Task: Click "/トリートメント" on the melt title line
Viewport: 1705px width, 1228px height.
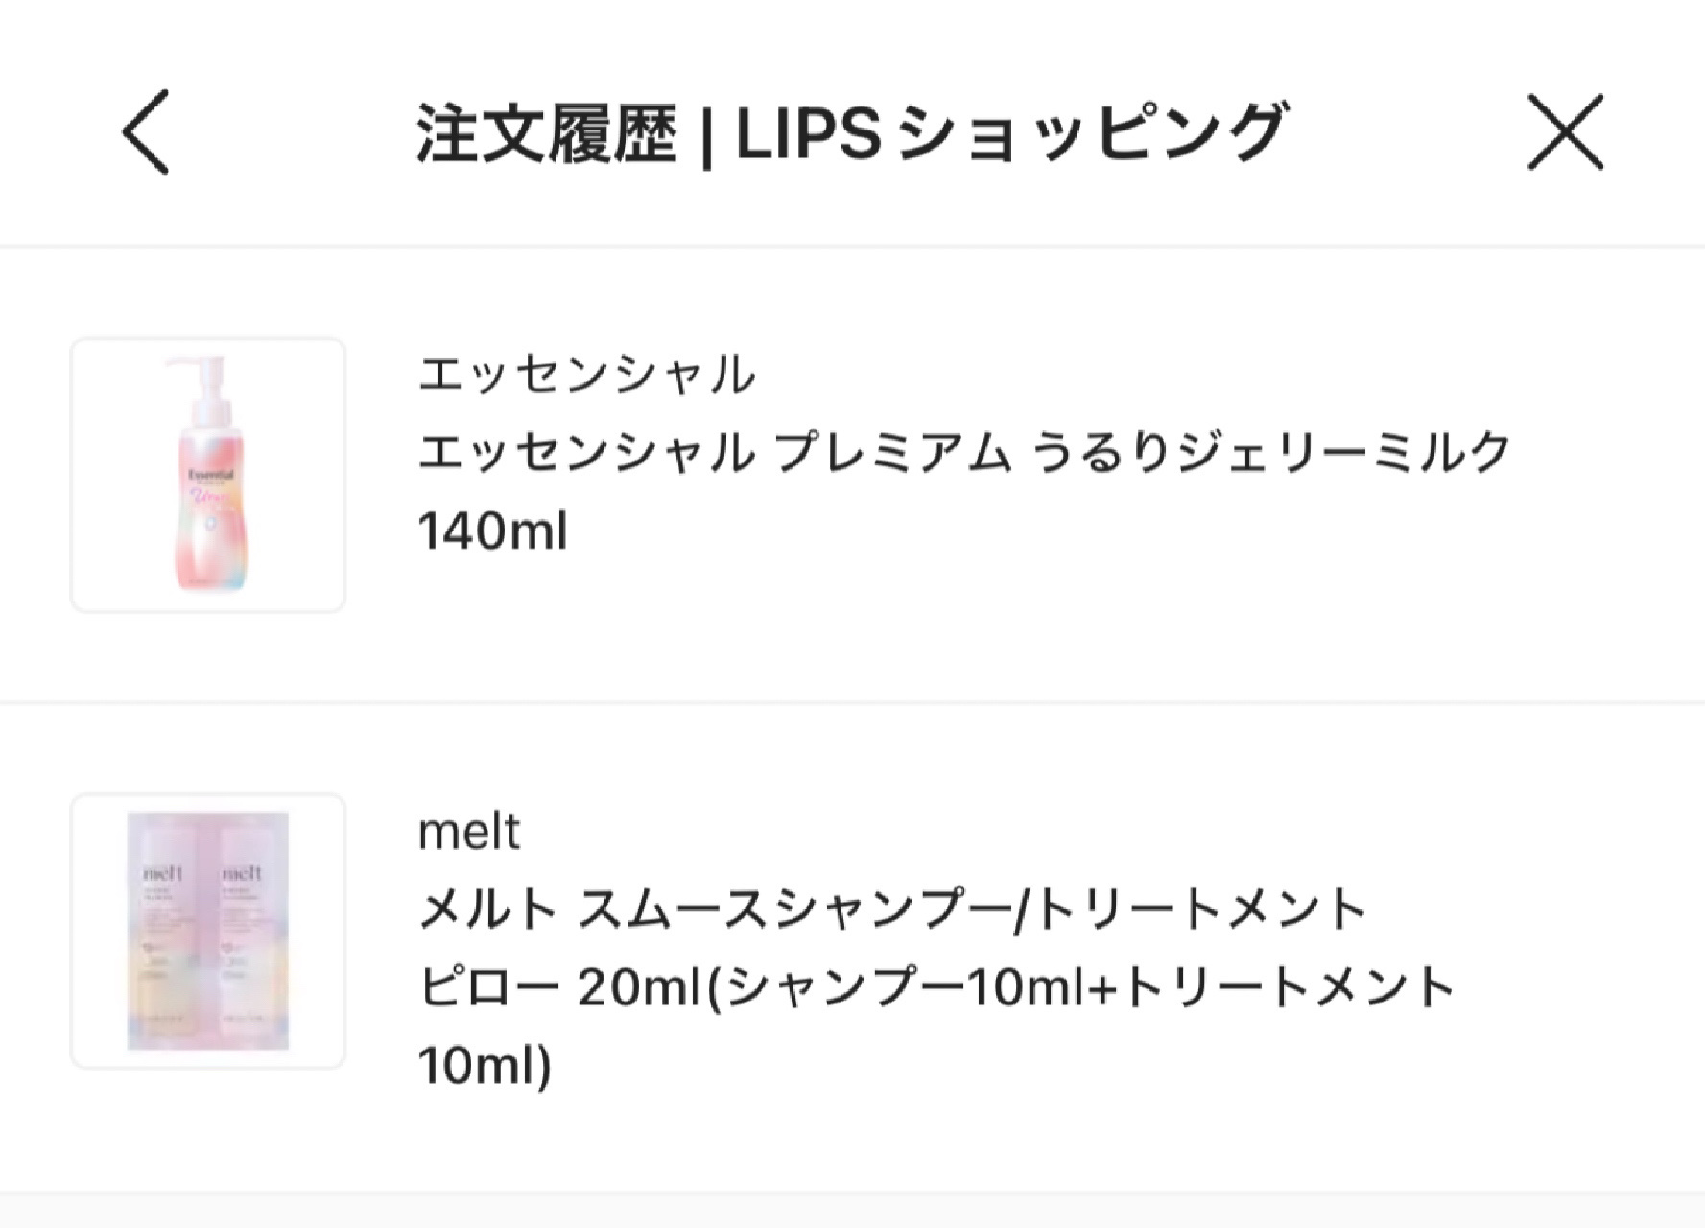Action: click(1190, 909)
